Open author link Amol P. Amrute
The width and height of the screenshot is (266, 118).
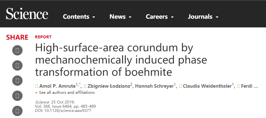click(x=57, y=86)
